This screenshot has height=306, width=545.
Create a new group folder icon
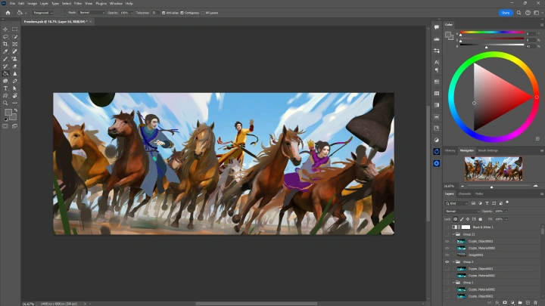tap(520, 302)
